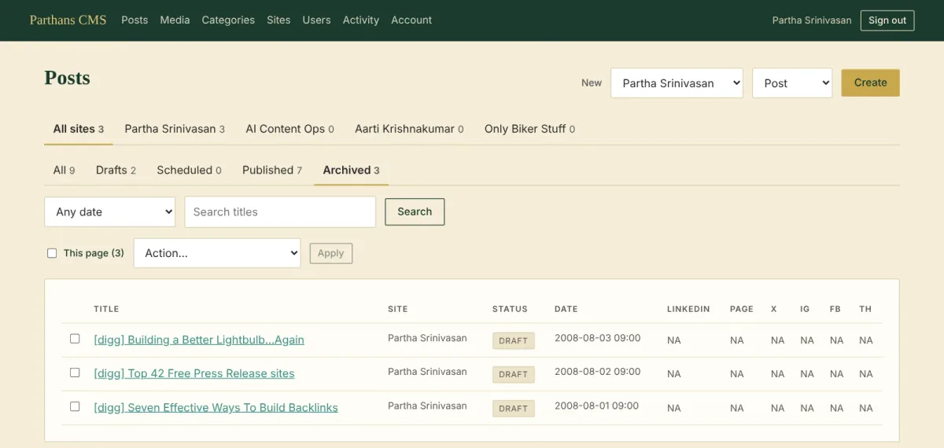View the Activity page
The width and height of the screenshot is (944, 448).
point(361,20)
